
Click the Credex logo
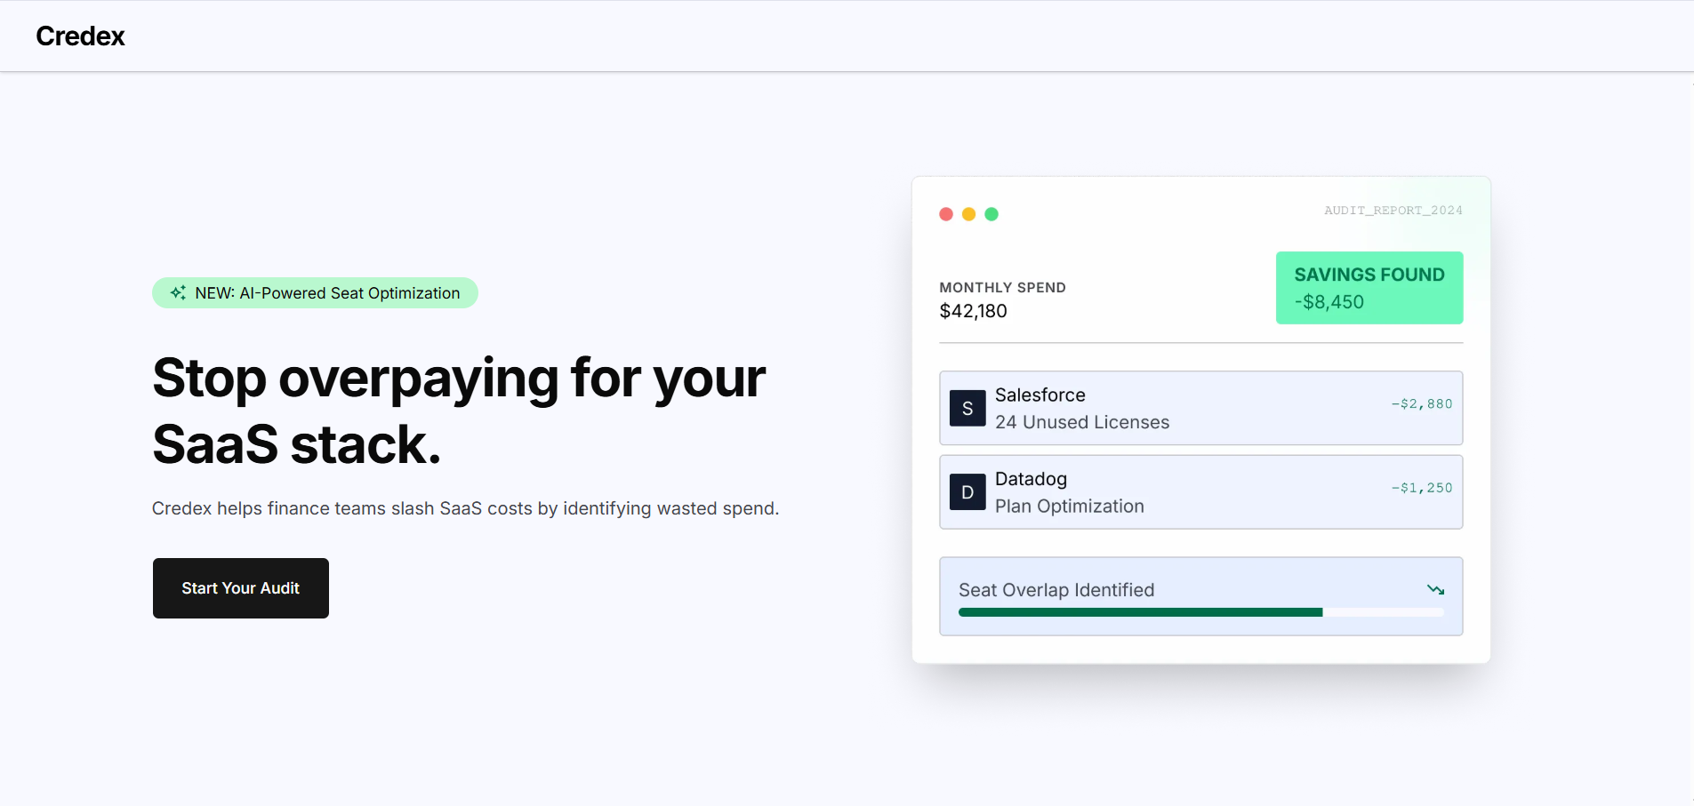pos(80,36)
